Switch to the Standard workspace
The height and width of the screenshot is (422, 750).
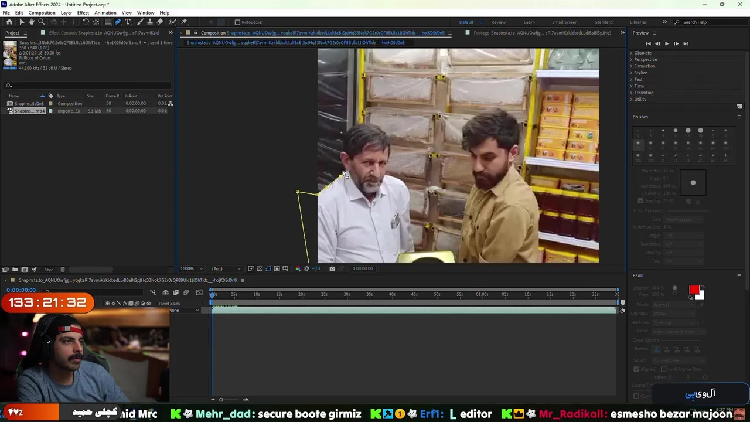(604, 22)
